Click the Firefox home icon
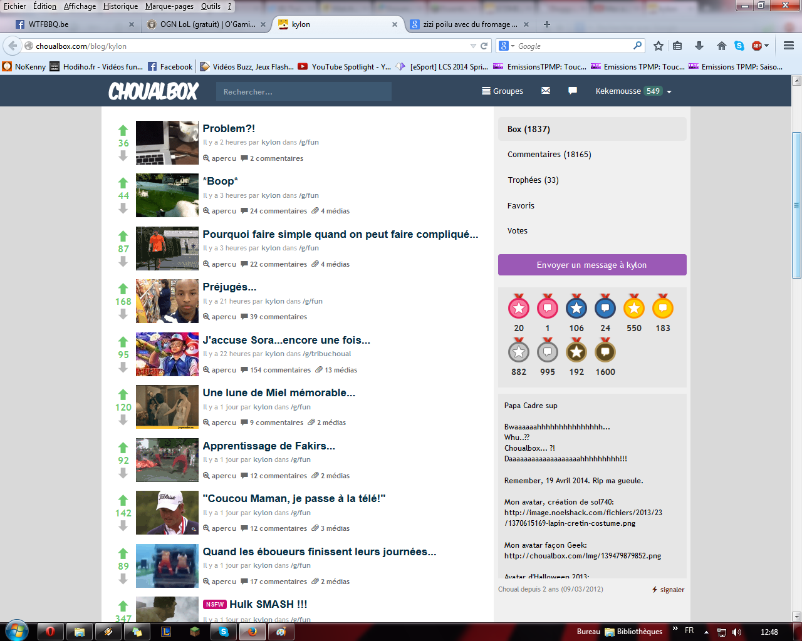This screenshot has height=641, width=802. click(721, 46)
